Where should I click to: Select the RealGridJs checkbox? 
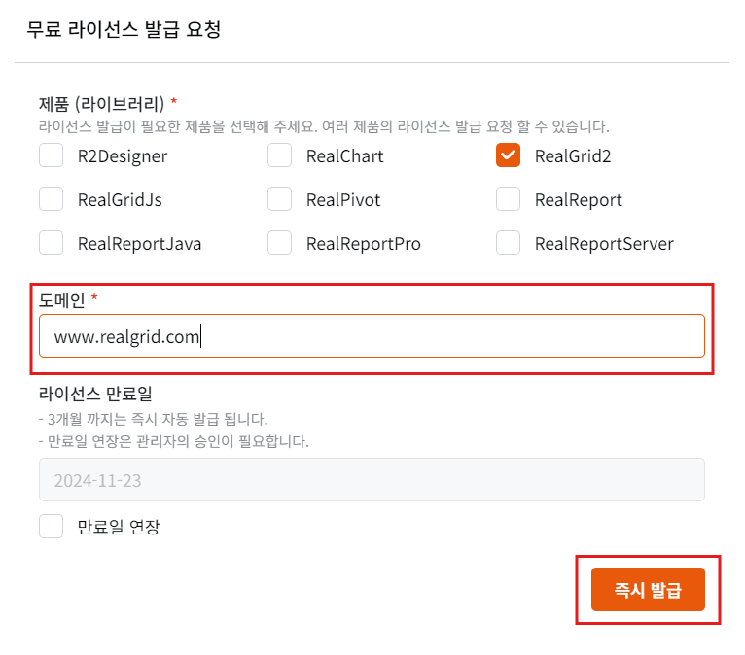[51, 199]
